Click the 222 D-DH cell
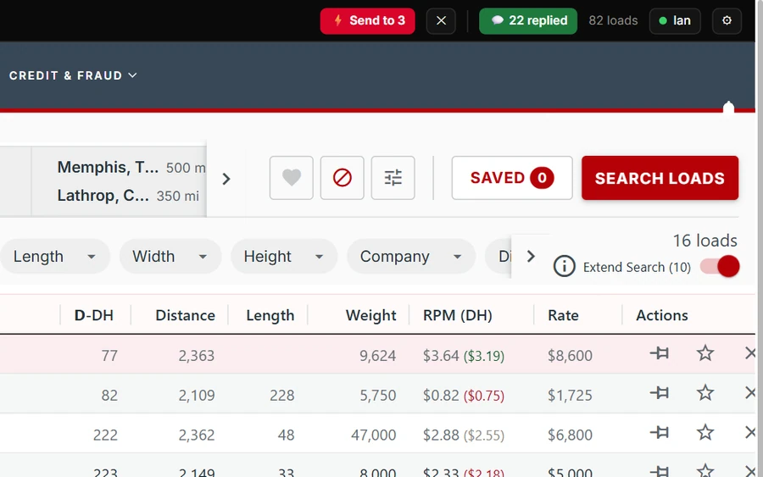 point(105,435)
